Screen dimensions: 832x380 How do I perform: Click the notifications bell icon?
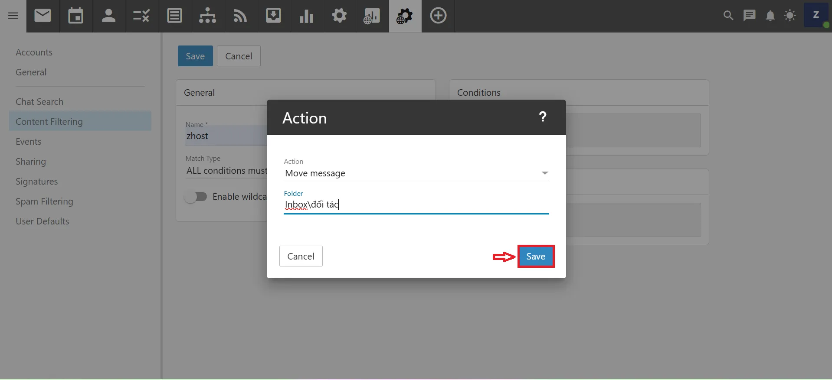coord(770,16)
